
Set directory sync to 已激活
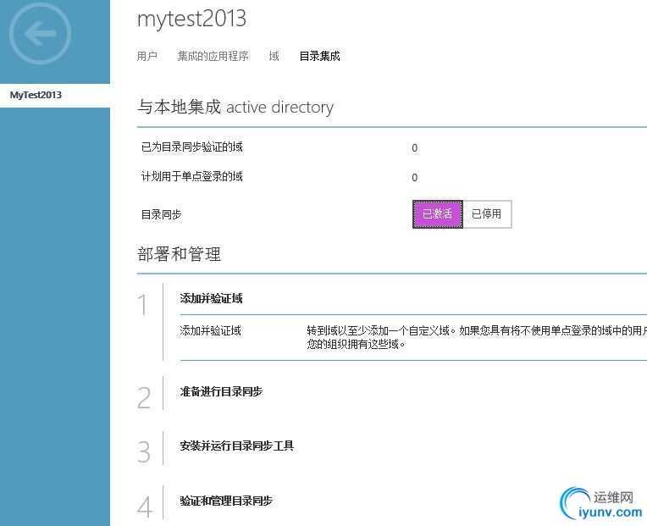tap(437, 214)
